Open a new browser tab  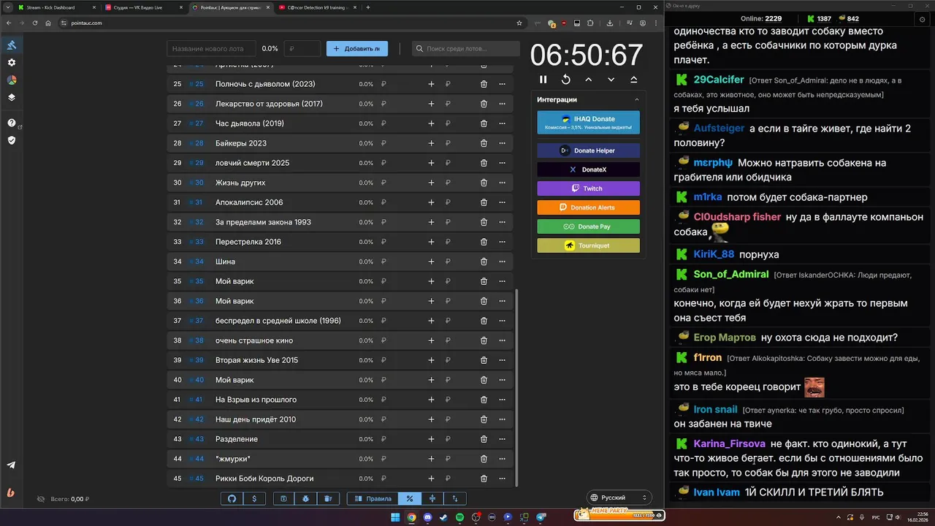(x=368, y=7)
